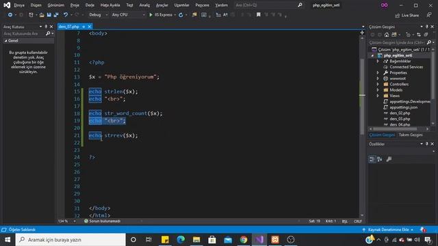
Task: Open the Hata Ayıkla menu
Action: [x=110, y=5]
